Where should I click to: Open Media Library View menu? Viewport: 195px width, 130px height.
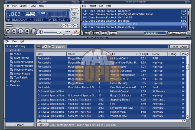point(15,41)
